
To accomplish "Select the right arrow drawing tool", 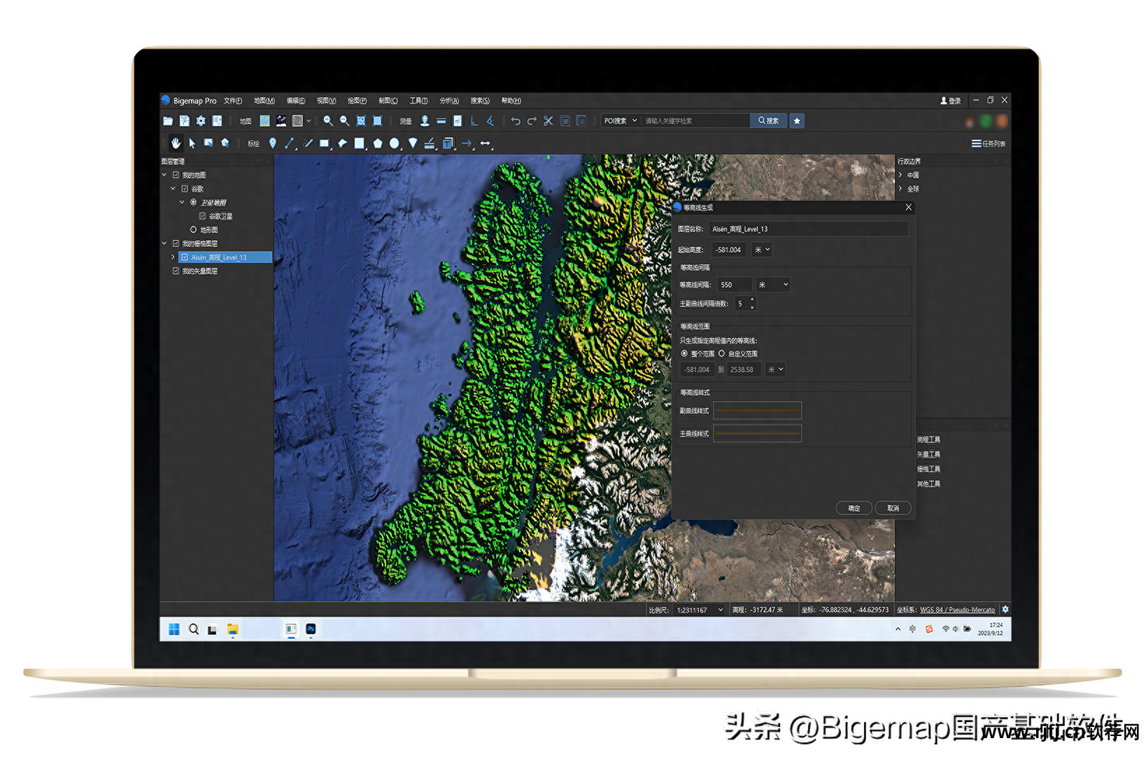I will pos(467,143).
